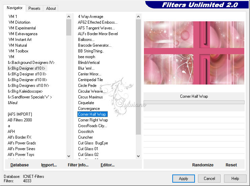Select VM Instant Art category

[x=20, y=40]
